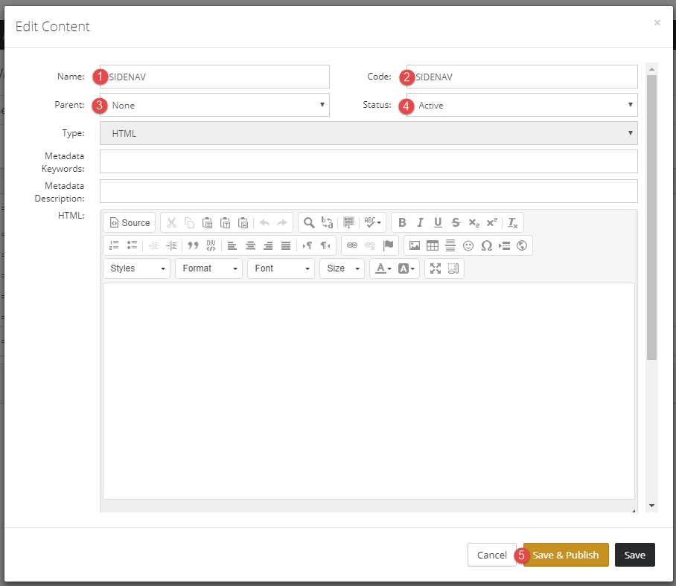The width and height of the screenshot is (676, 586).
Task: Set text direction left to right
Action: [x=307, y=245]
